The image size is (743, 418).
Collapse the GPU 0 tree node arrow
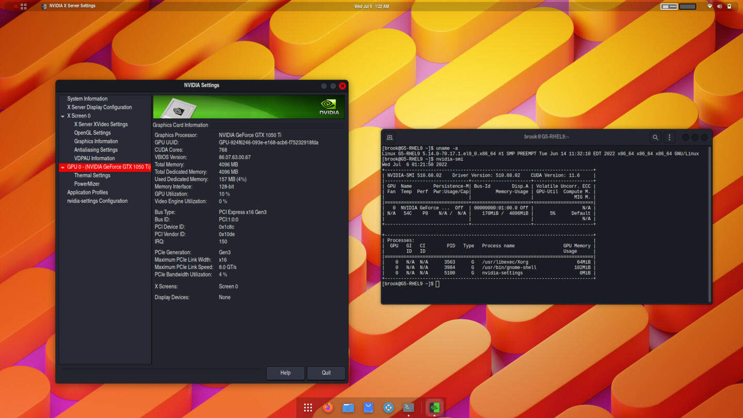[x=62, y=167]
